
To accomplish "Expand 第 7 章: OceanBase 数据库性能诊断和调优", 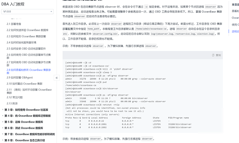I will [29, 134].
